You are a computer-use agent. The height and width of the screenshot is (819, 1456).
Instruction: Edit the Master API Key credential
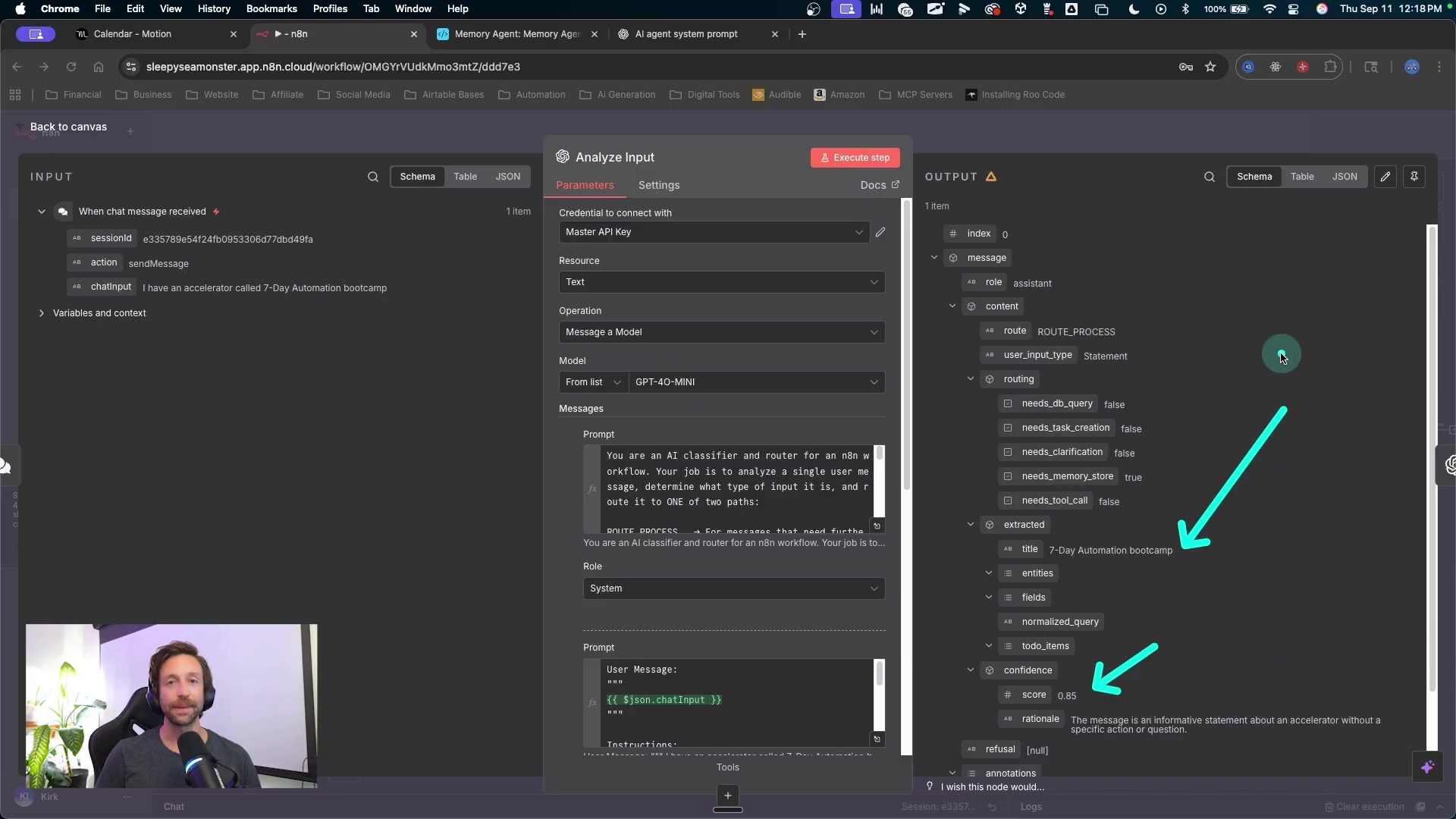(880, 232)
